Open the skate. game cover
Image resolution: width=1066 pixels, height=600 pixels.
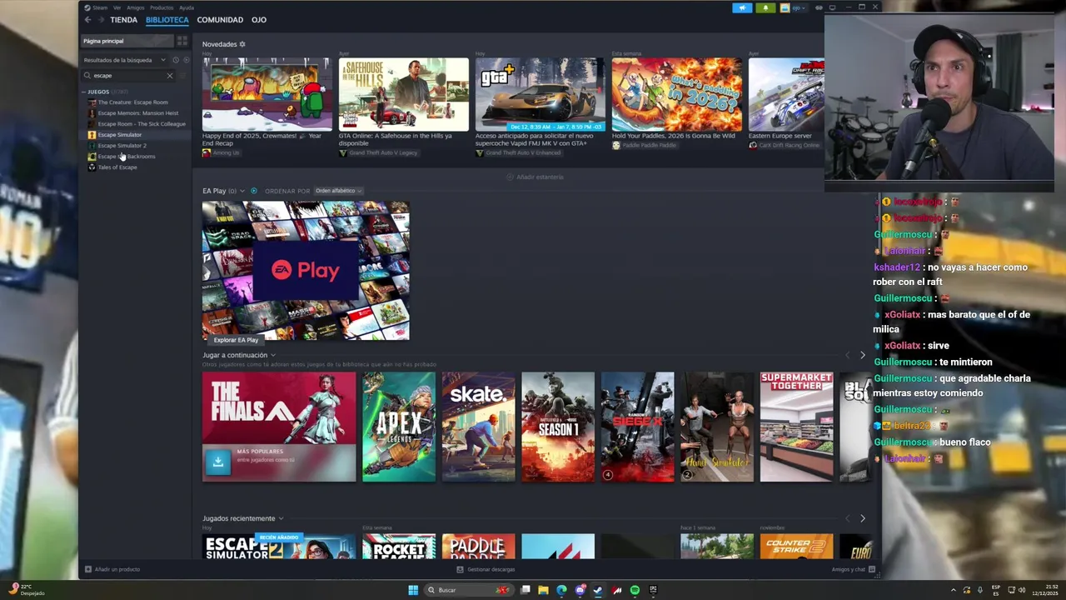click(x=478, y=427)
